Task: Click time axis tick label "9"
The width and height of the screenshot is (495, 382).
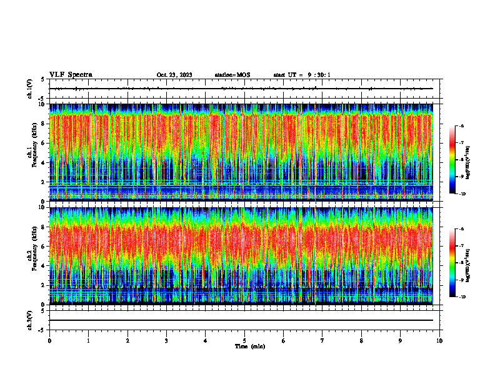Action: click(400, 341)
